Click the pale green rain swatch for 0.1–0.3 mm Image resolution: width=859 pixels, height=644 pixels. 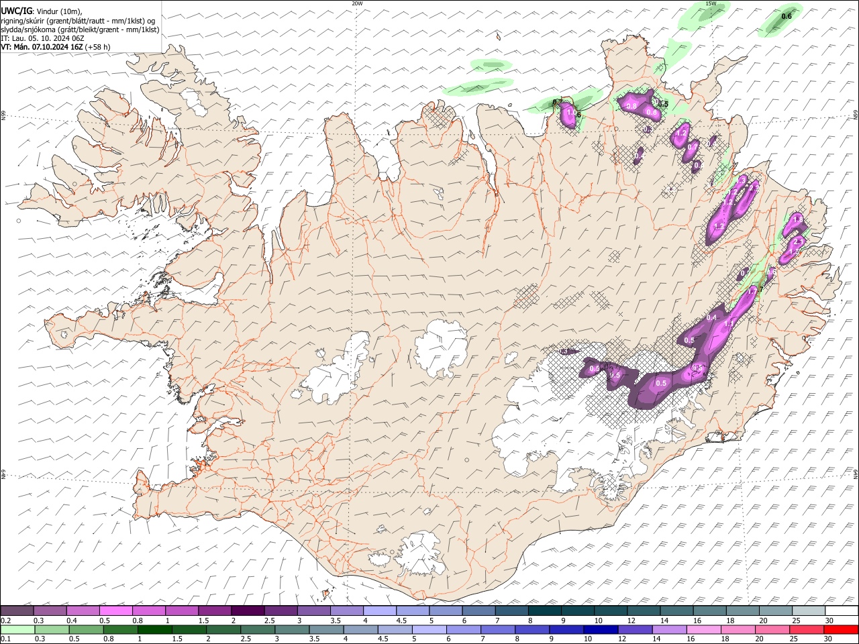(17, 629)
